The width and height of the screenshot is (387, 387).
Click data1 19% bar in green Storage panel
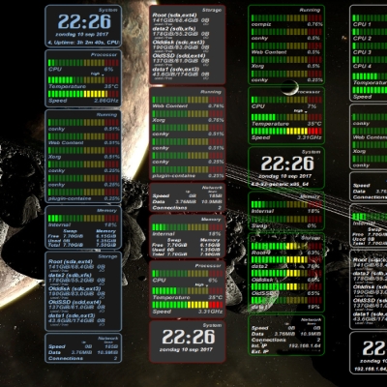click(286, 300)
